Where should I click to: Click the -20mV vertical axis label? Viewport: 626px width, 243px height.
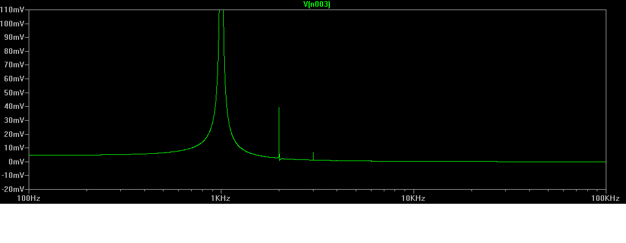(13, 189)
